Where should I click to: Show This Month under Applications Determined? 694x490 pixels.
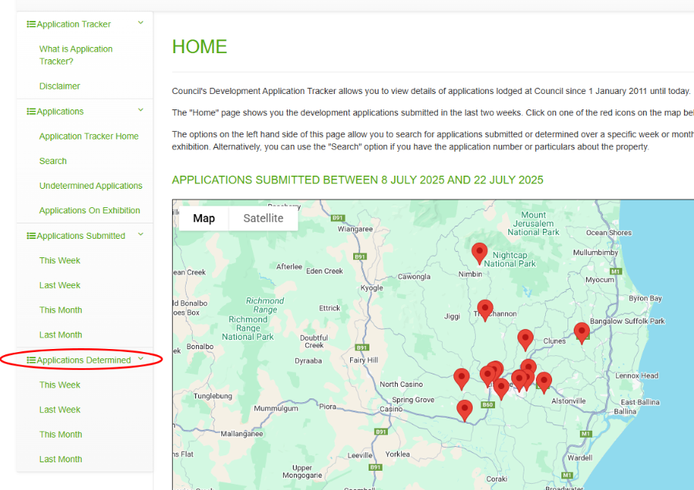pos(61,435)
